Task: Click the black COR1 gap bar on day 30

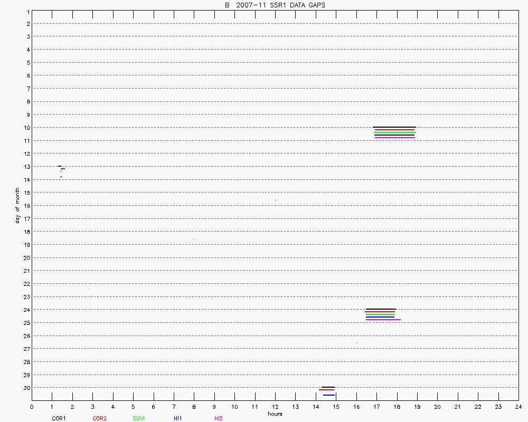Action: pos(327,387)
